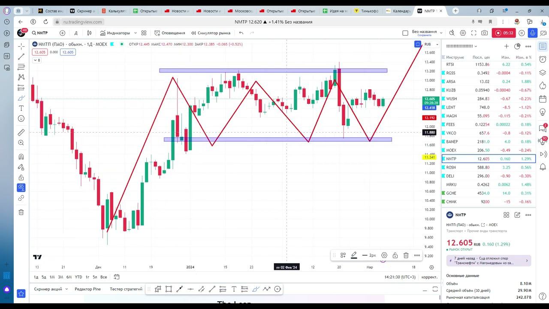Enter fullscreen chart mode
The height and width of the screenshot is (309, 549).
click(474, 33)
